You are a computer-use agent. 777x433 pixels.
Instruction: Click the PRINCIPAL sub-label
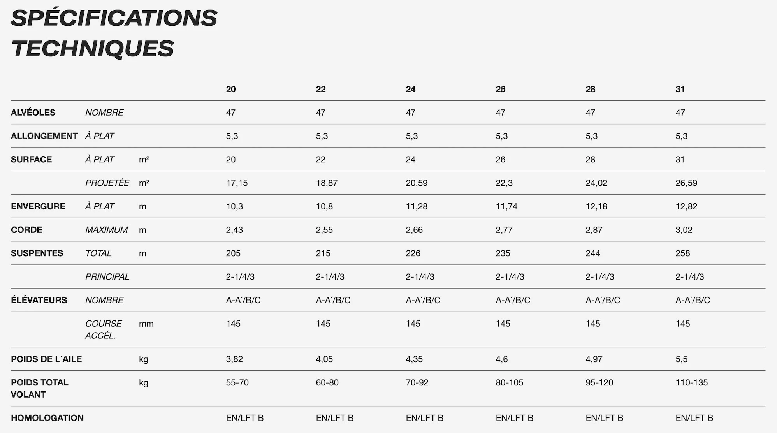coord(107,277)
